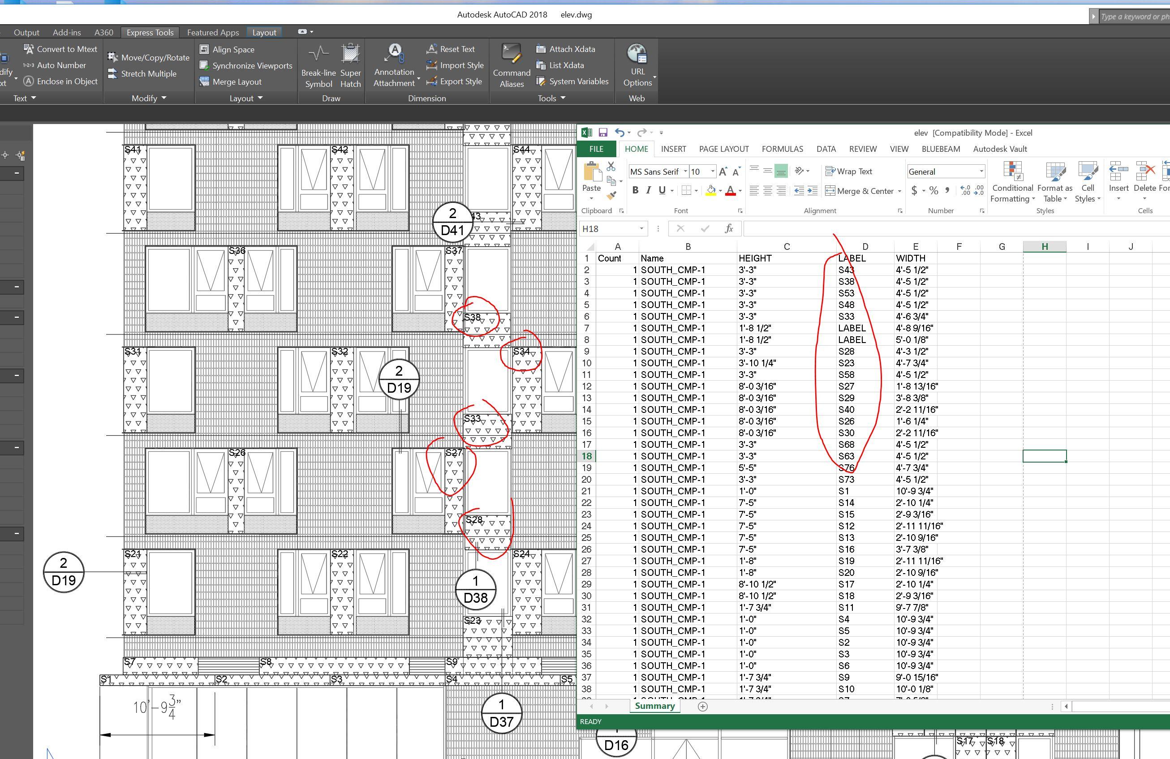Image resolution: width=1170 pixels, height=759 pixels.
Task: Toggle Wrap Text for cells
Action: [849, 171]
